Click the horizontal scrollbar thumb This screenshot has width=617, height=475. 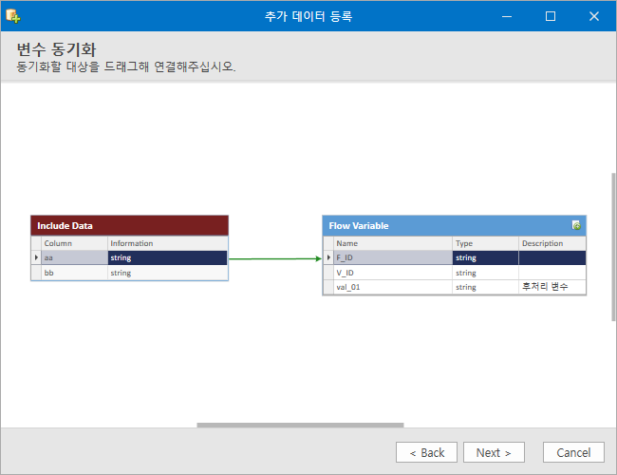pos(300,425)
